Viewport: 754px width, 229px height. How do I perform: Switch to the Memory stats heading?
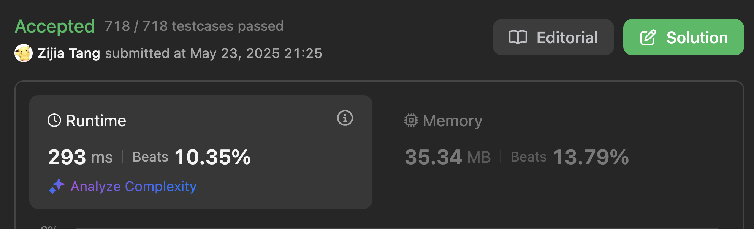tap(452, 121)
